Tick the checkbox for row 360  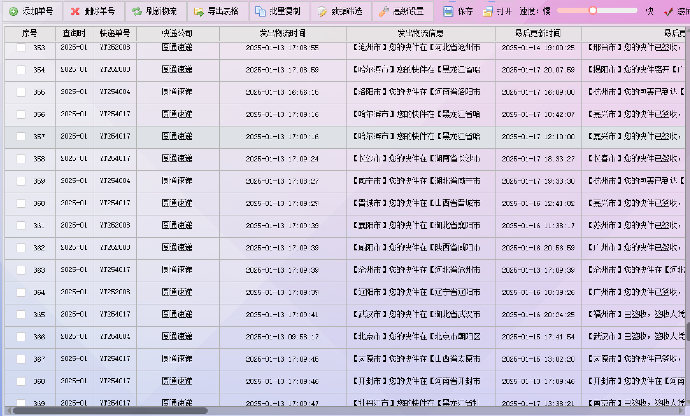pyautogui.click(x=21, y=203)
